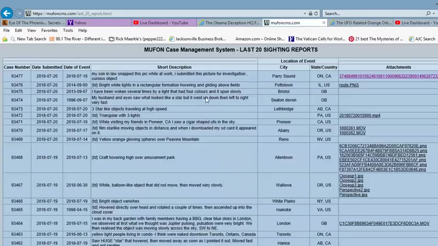
Task: Click the Lethbridge city cell
Action: (x=284, y=109)
